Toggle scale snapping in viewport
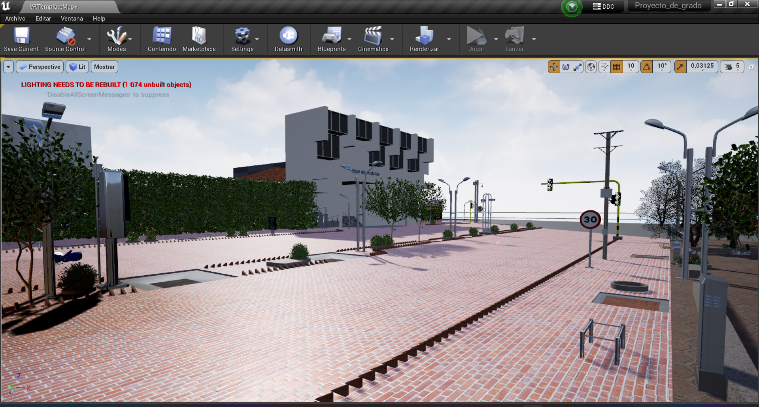The width and height of the screenshot is (759, 407). coord(680,67)
